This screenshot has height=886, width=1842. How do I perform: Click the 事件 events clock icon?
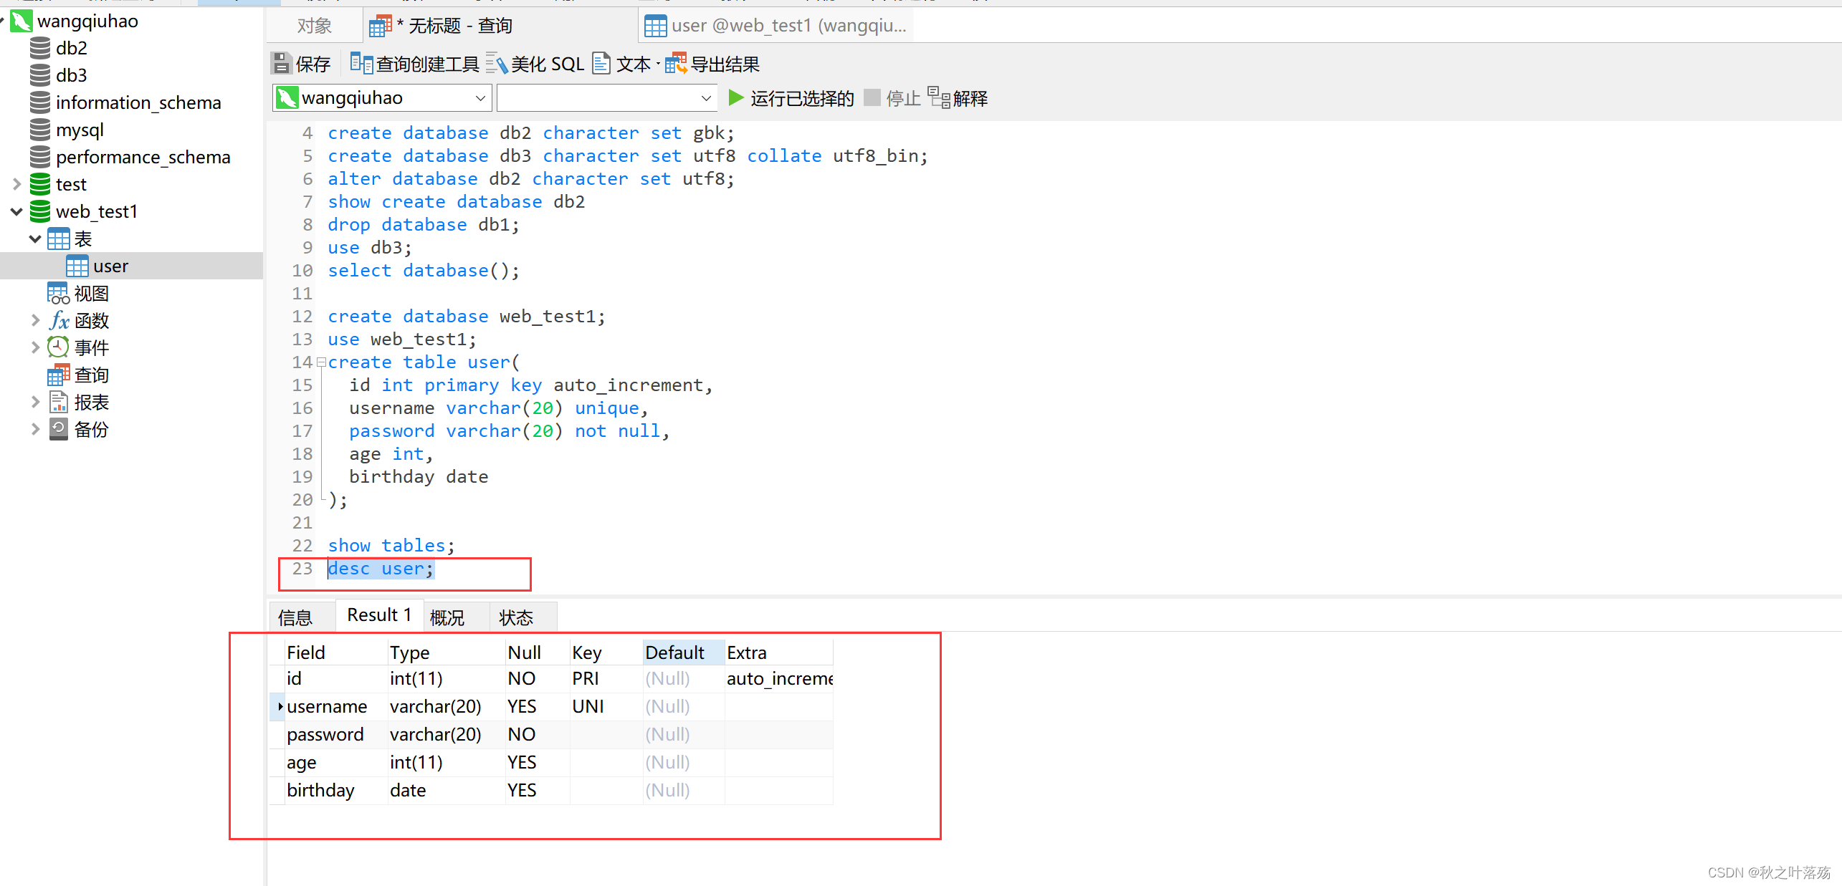point(59,347)
